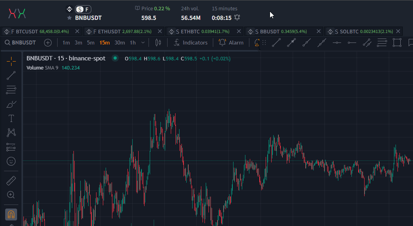Close the SOLBTC tab
This screenshot has height=226, width=413.
tap(398, 31)
